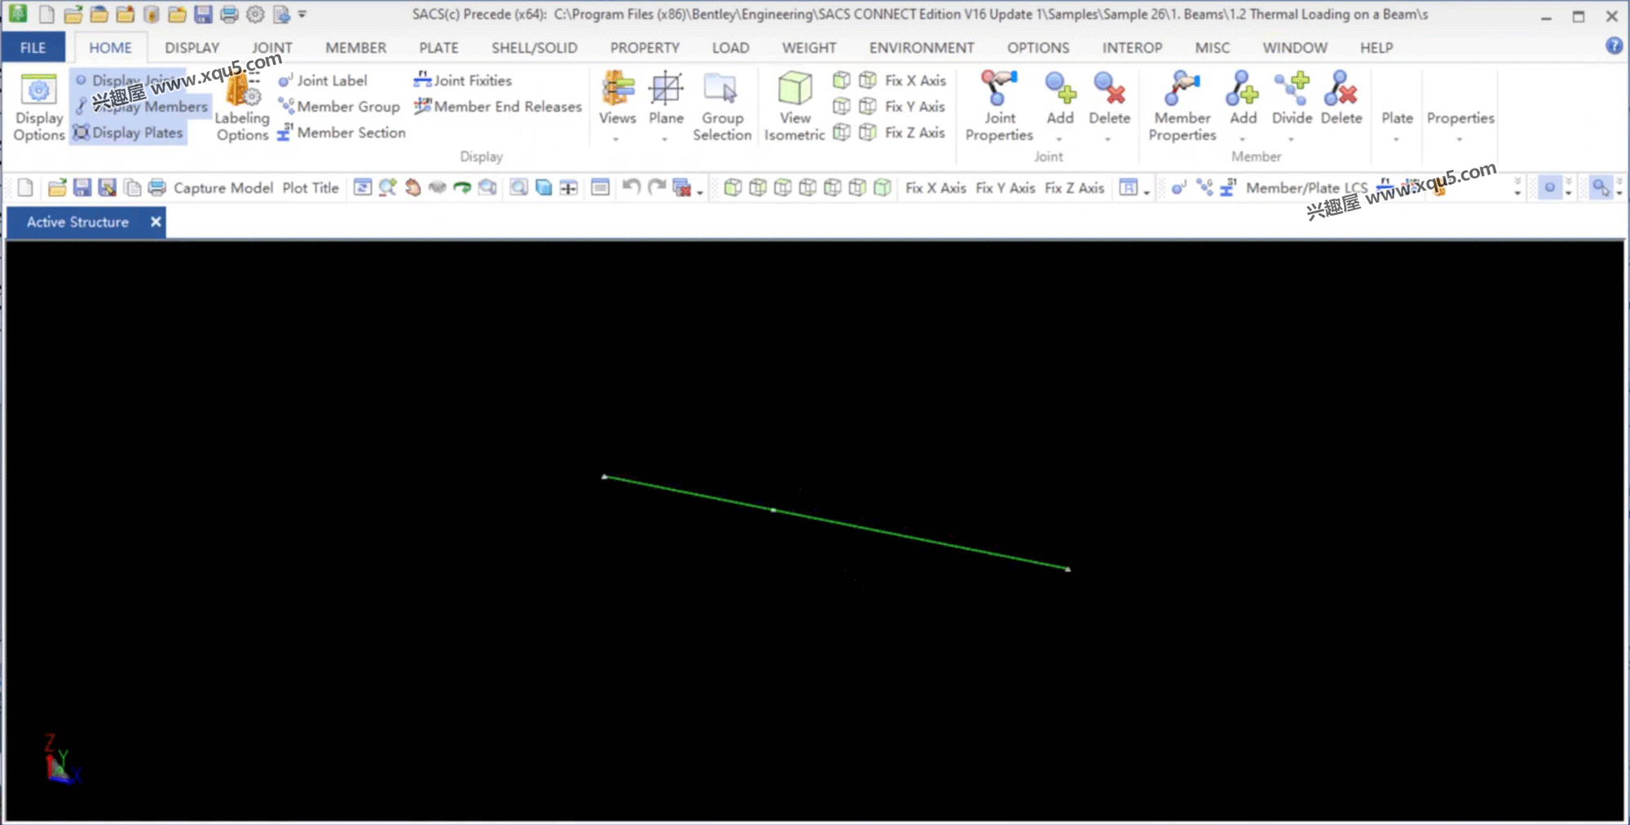
Task: Click the Capture Model button
Action: point(223,188)
